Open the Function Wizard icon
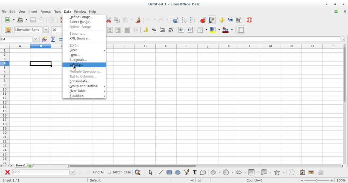This screenshot has width=348, height=183. (x=45, y=39)
